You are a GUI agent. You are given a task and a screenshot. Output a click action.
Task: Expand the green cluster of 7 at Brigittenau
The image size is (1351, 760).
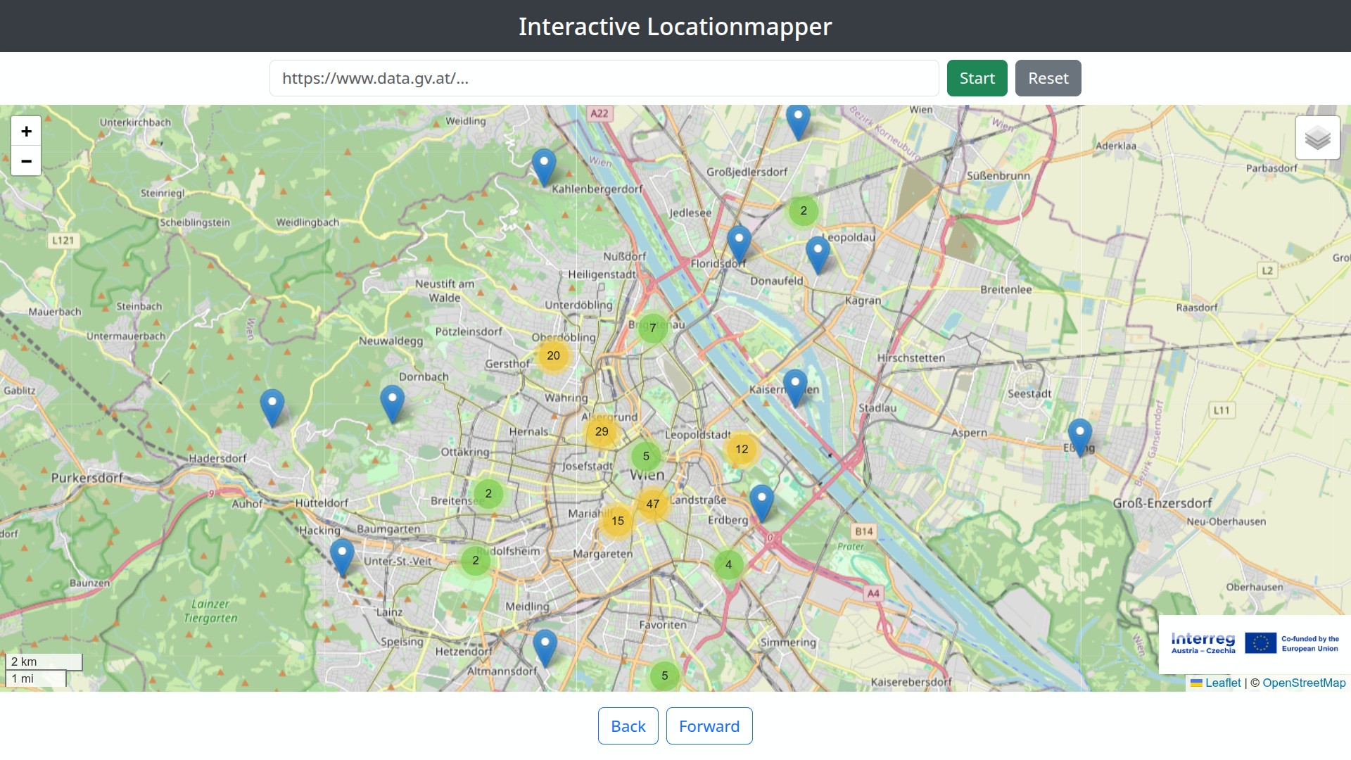click(653, 328)
